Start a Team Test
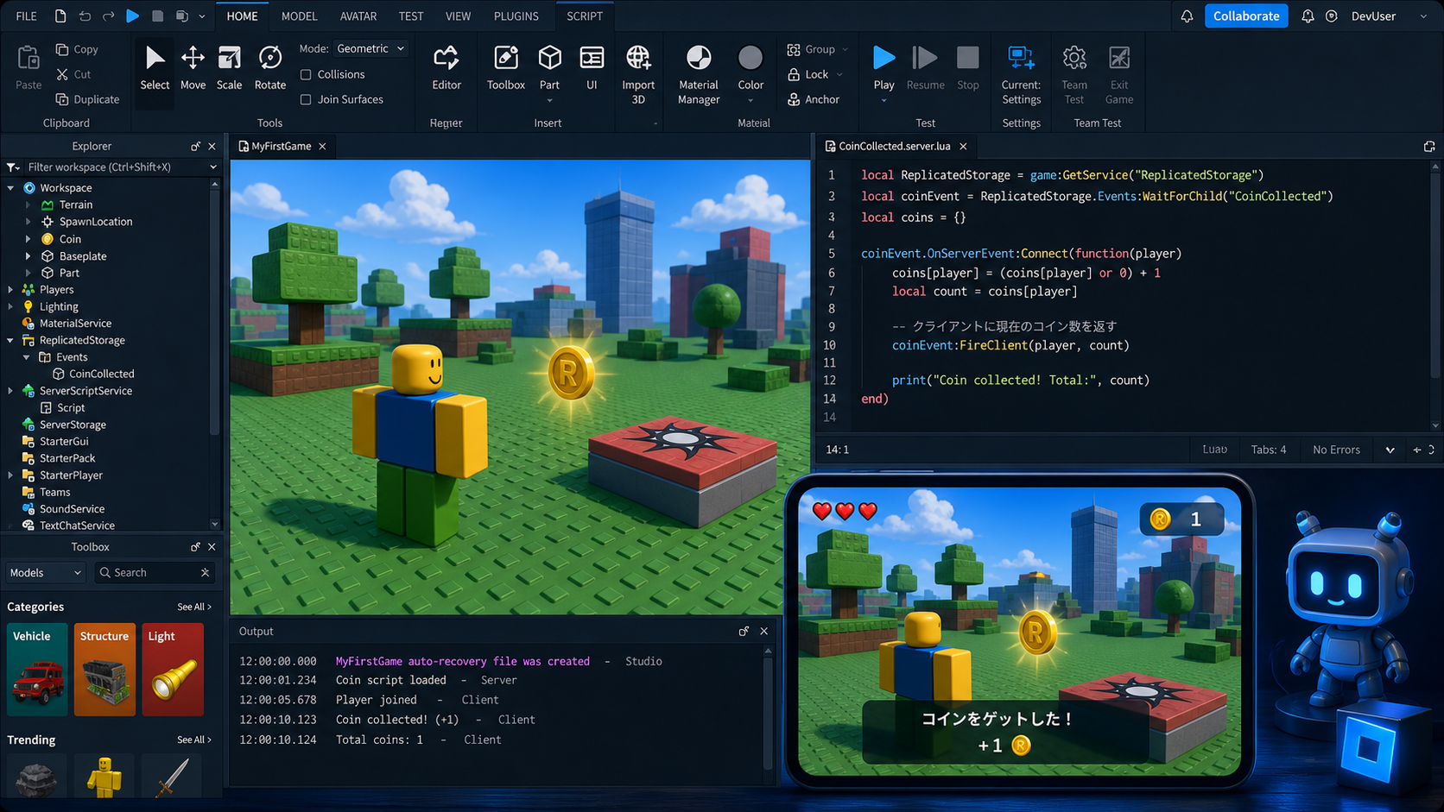 coord(1074,75)
